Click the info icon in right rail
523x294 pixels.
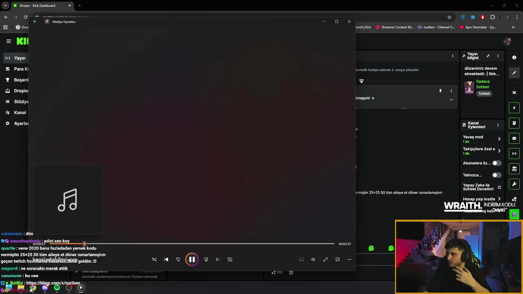pos(514,58)
